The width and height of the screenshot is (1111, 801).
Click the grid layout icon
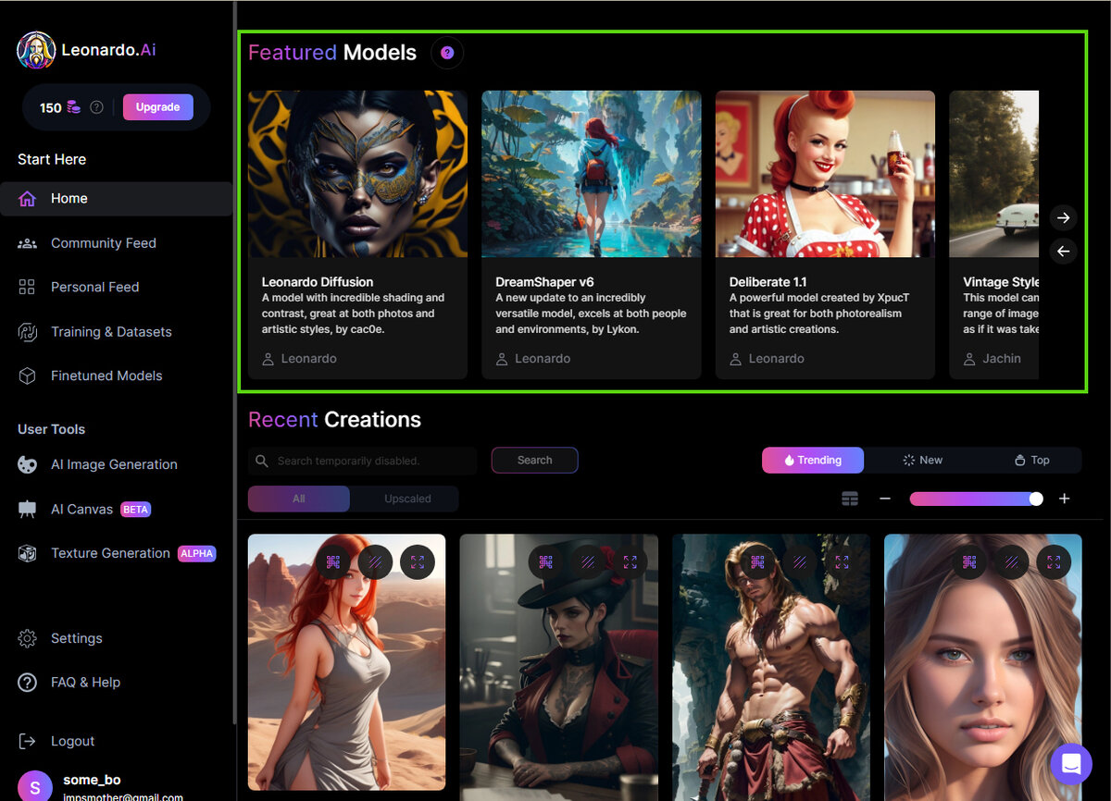(850, 499)
